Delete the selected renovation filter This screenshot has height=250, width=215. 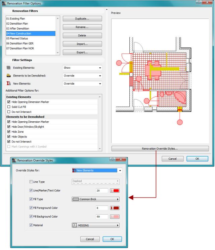(x=82, y=35)
